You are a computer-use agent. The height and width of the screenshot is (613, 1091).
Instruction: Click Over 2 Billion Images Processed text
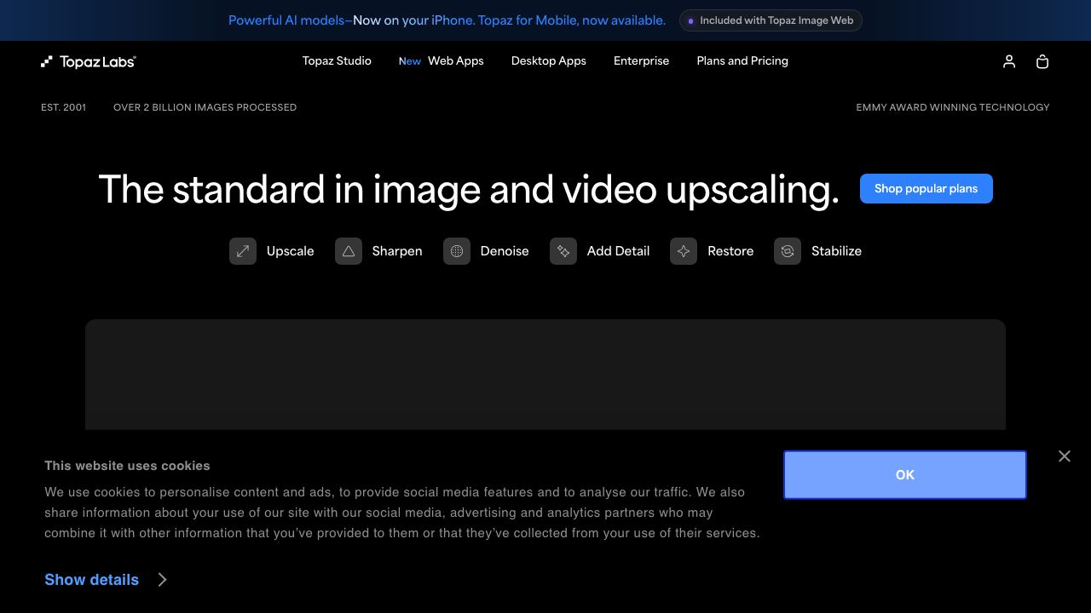point(205,107)
